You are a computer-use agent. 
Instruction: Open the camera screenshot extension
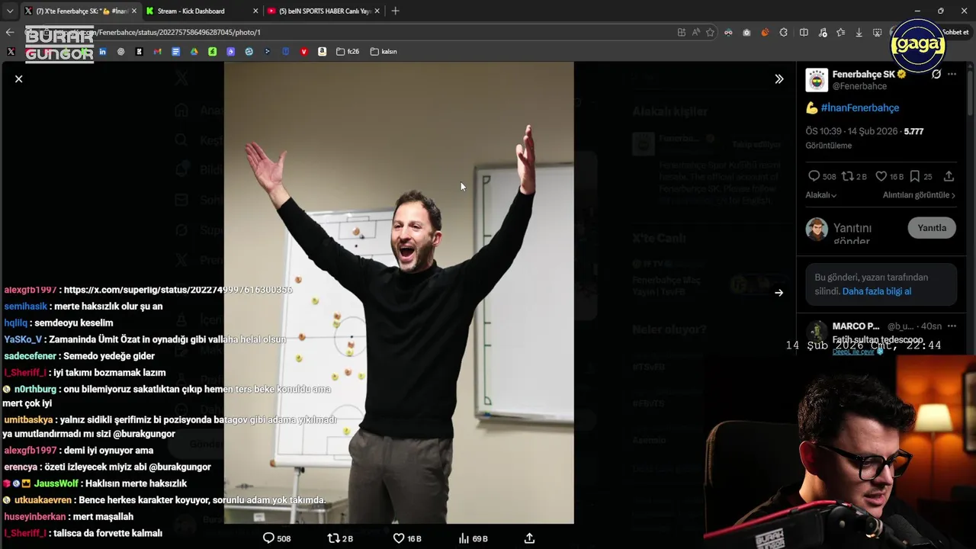[746, 32]
